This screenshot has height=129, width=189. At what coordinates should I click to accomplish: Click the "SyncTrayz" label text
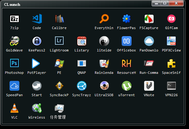81,95
